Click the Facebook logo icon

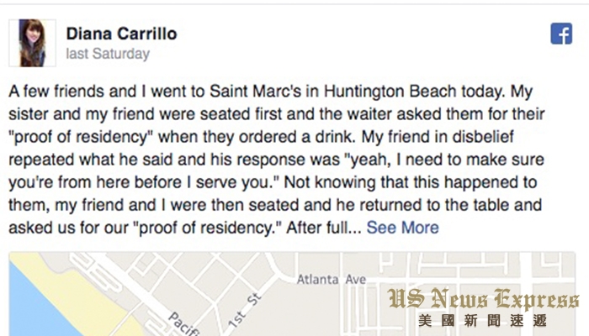(561, 34)
